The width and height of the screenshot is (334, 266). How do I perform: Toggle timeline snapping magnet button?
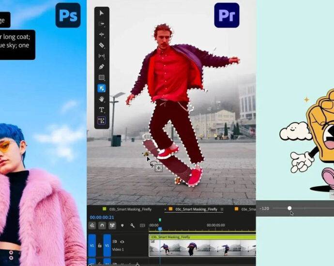point(102,225)
